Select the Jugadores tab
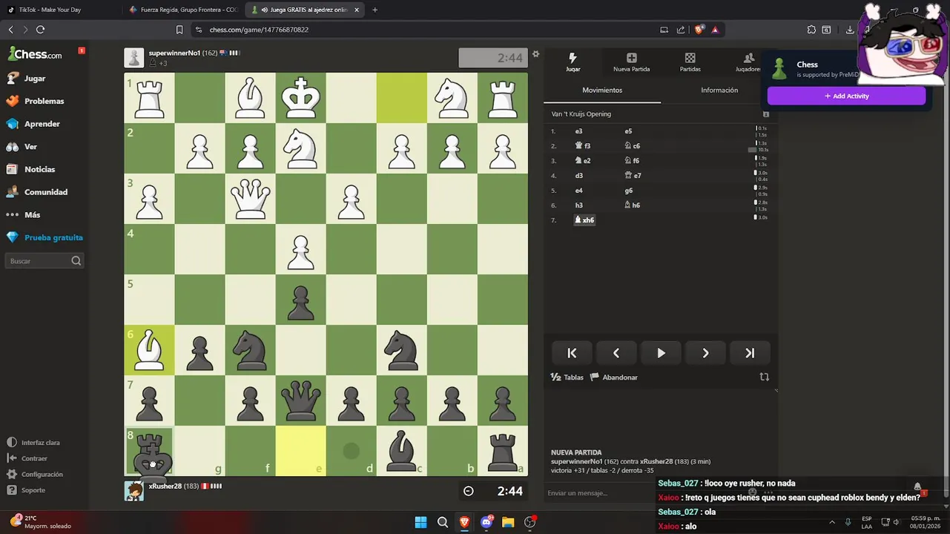Viewport: 950px width, 534px height. click(x=748, y=62)
